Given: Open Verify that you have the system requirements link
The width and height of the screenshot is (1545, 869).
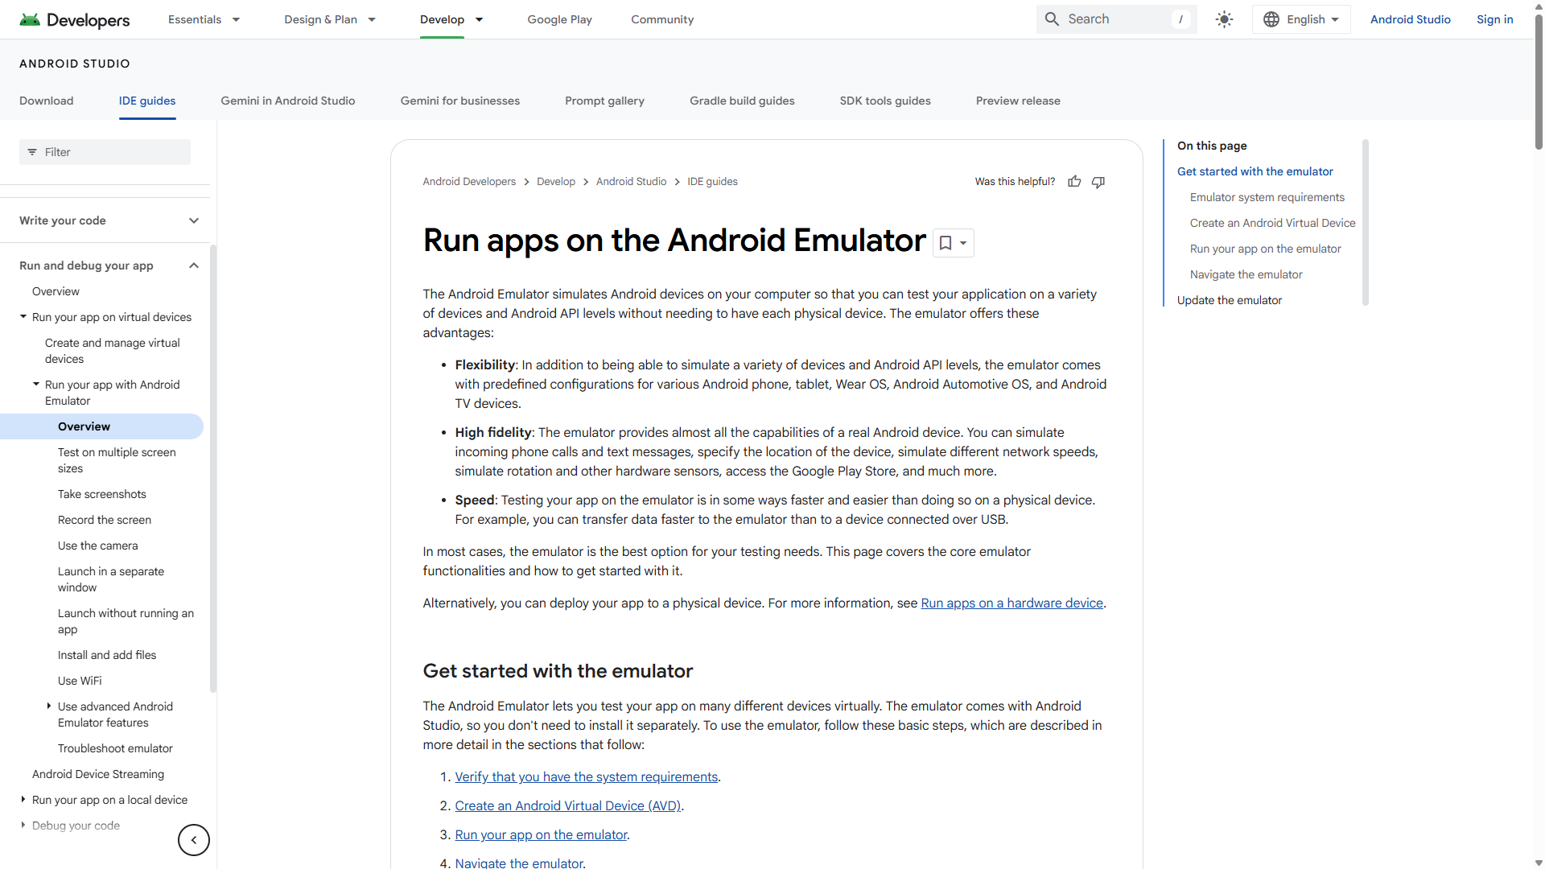Looking at the screenshot, I should click(586, 777).
